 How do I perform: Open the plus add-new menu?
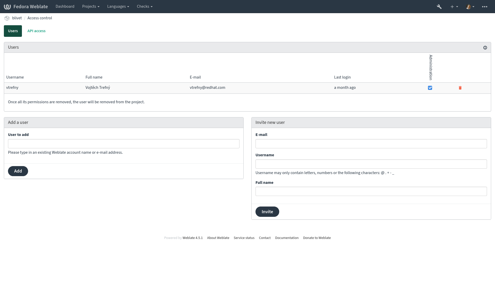click(x=454, y=7)
